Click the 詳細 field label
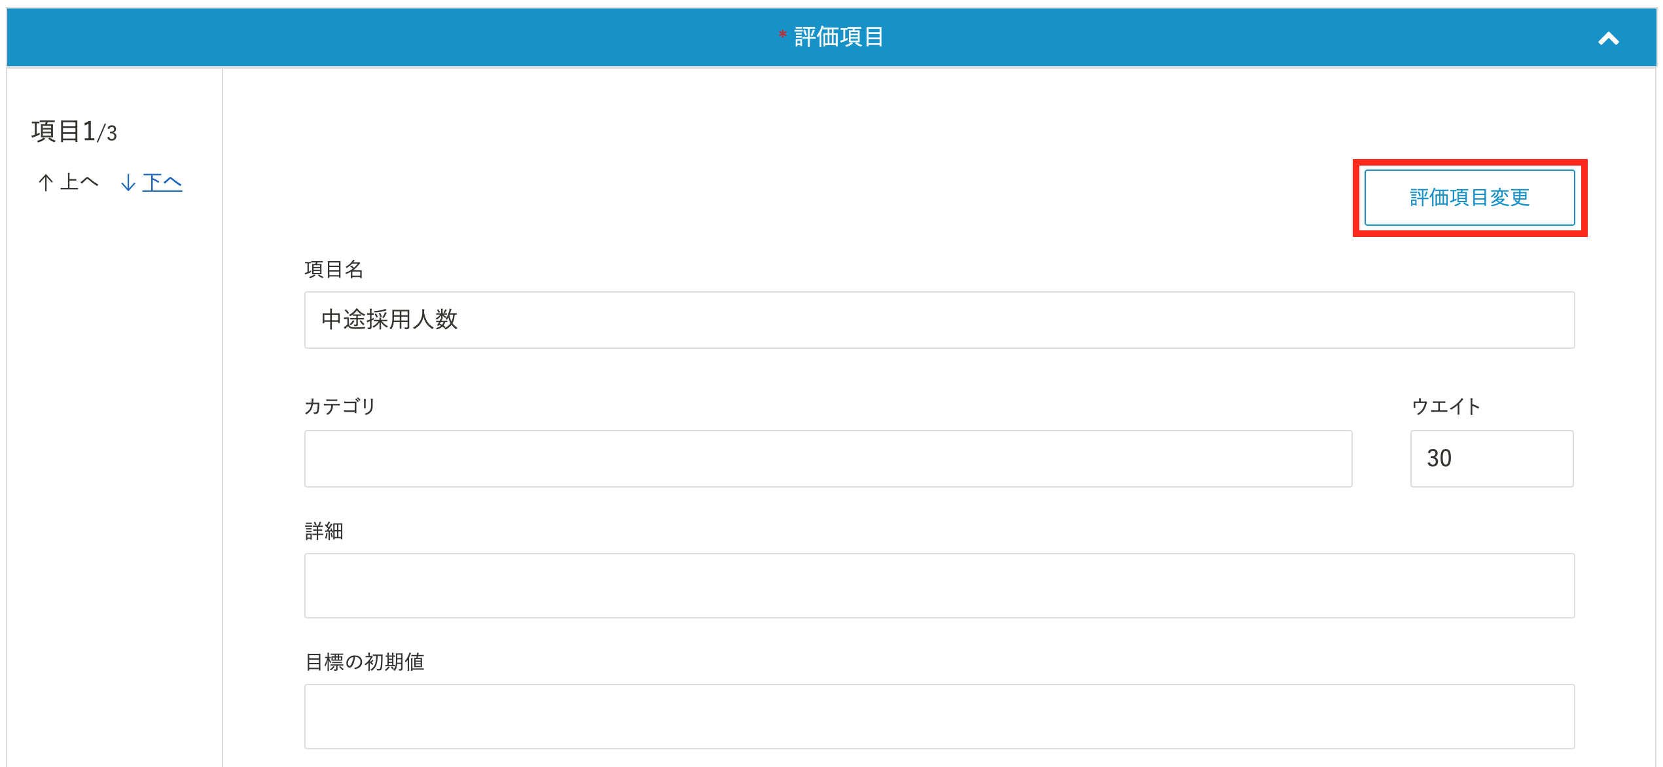The image size is (1663, 767). 324,531
